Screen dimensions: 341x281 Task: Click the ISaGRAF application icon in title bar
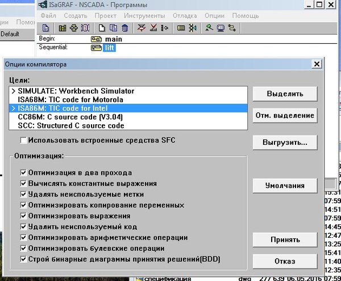(43, 5)
